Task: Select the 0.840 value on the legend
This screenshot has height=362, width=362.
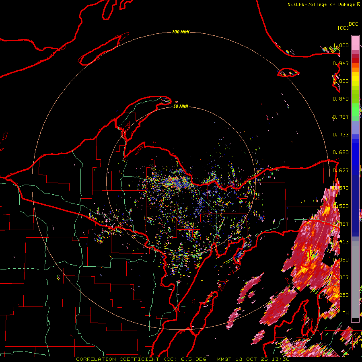Action: (341, 99)
